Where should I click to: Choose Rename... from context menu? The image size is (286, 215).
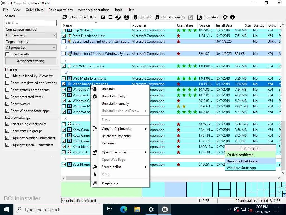[x=109, y=143]
